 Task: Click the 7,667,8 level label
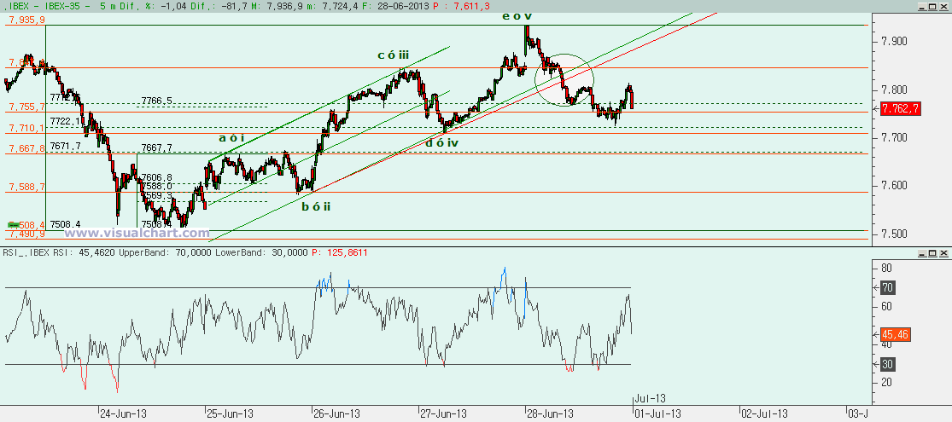(26, 148)
